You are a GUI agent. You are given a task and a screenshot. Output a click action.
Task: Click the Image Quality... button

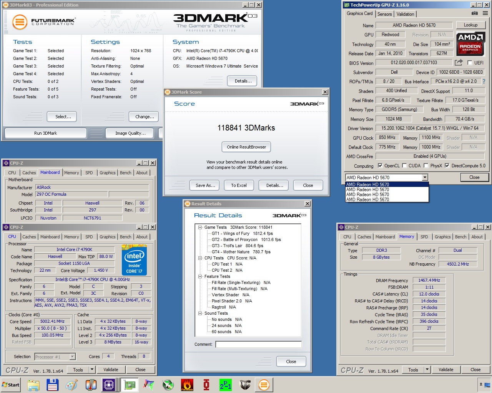click(130, 133)
